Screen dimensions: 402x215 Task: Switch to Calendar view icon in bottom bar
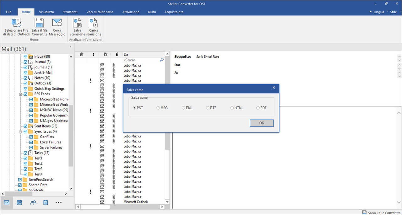19,202
